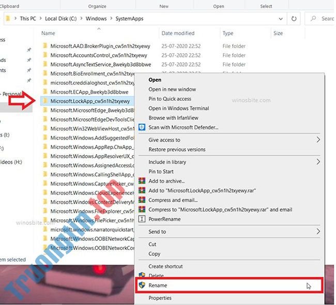This screenshot has height=305, width=336.
Task: Choose Restore previous versions
Action: coord(177,149)
